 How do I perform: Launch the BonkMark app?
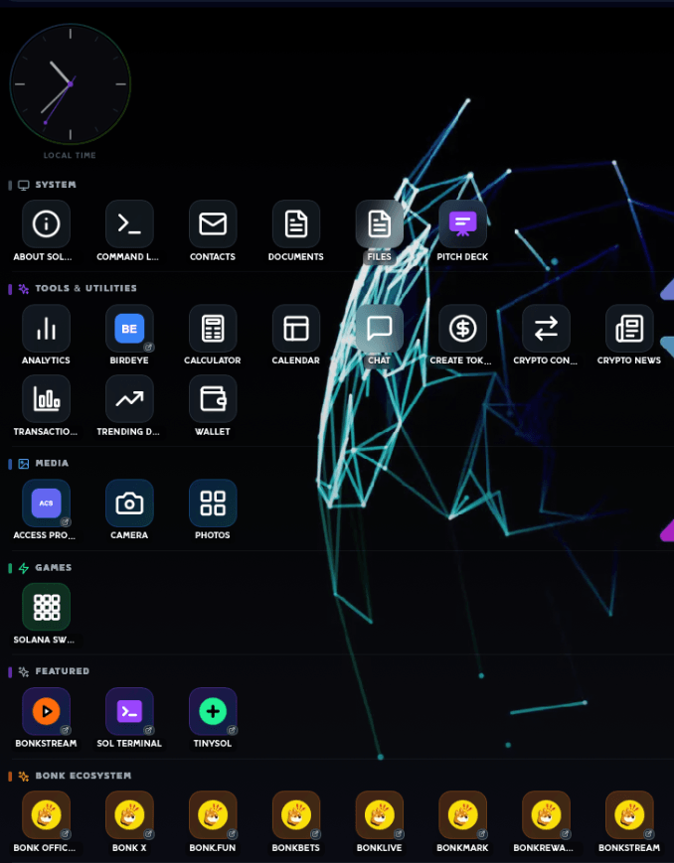point(462,815)
